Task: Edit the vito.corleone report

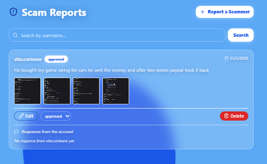Action: click(26, 116)
